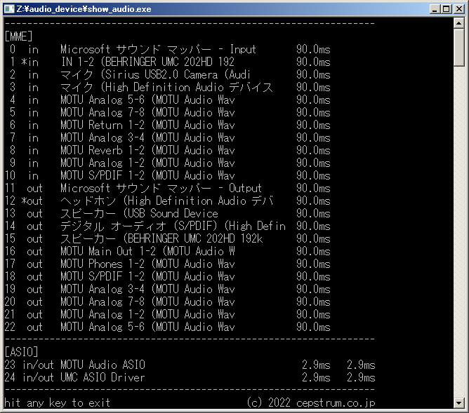
Task: Click the vertical scrollbar thumb
Action: 458,49
